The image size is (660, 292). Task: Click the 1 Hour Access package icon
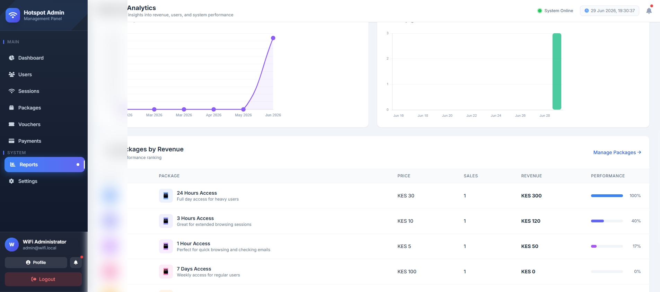166,246
